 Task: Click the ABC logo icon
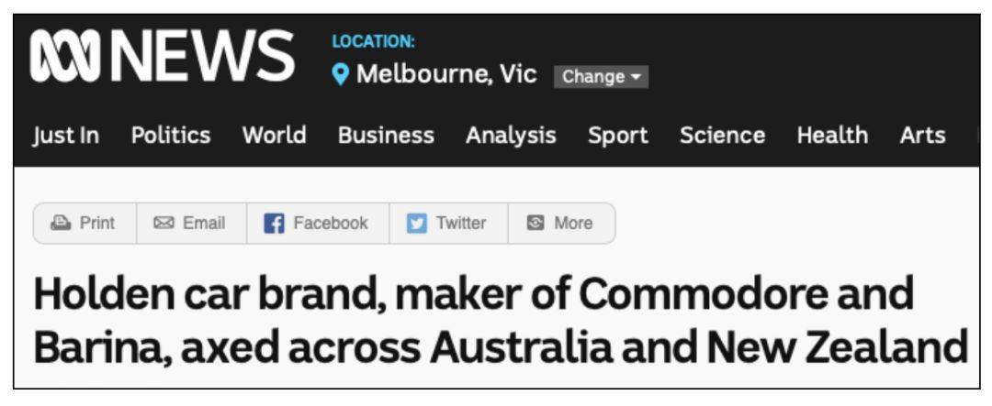click(65, 58)
